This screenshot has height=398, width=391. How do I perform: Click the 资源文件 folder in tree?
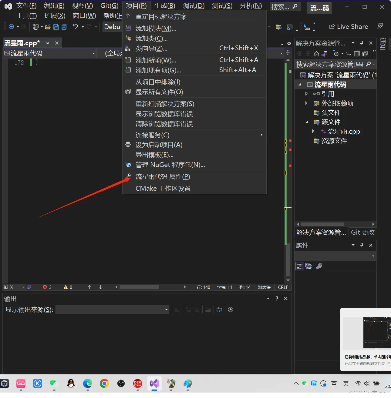[334, 141]
